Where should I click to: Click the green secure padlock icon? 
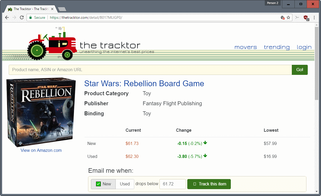31,17
